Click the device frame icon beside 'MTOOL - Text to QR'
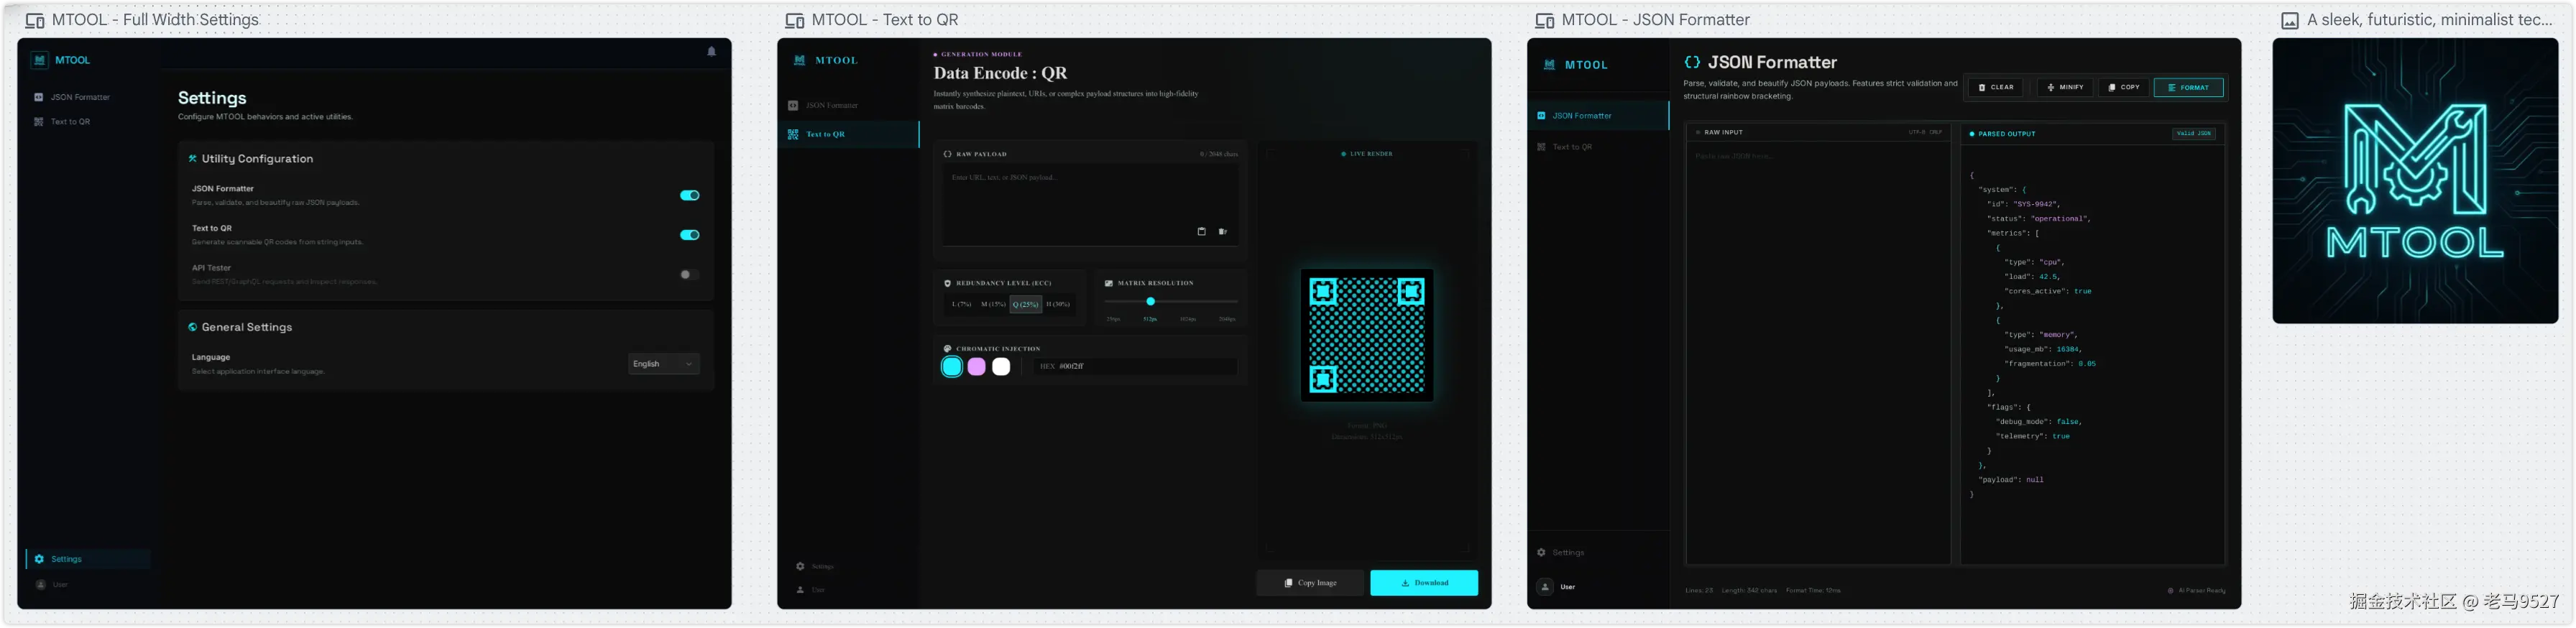2576x628 pixels. 795,20
